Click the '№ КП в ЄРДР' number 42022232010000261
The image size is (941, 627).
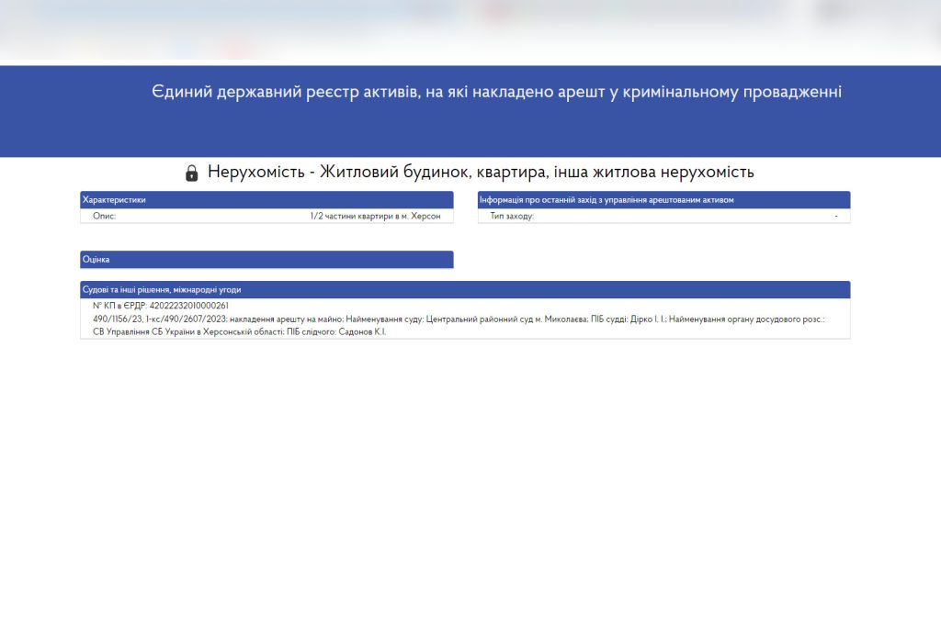click(188, 306)
